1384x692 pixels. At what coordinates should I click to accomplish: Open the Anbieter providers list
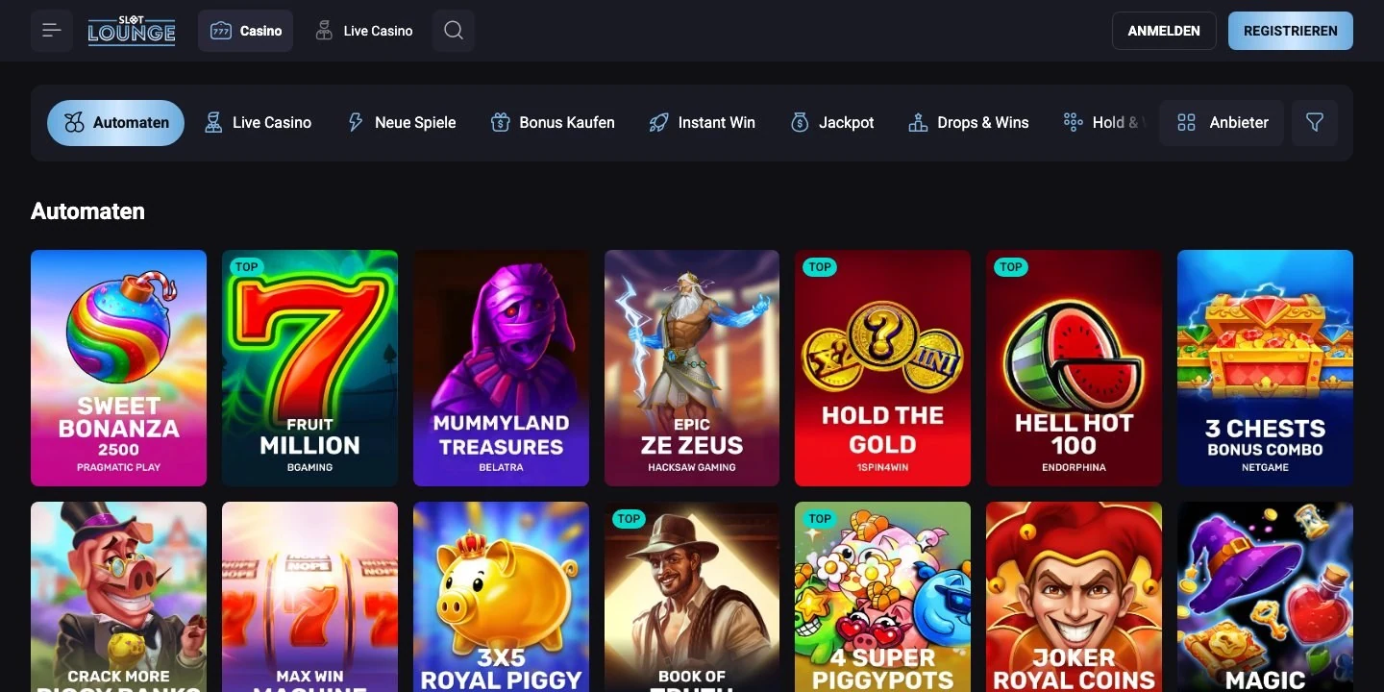(1222, 123)
